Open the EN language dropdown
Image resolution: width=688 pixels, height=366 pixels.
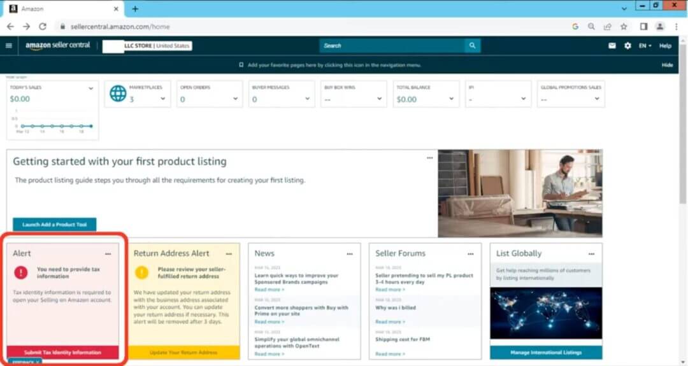pyautogui.click(x=645, y=46)
